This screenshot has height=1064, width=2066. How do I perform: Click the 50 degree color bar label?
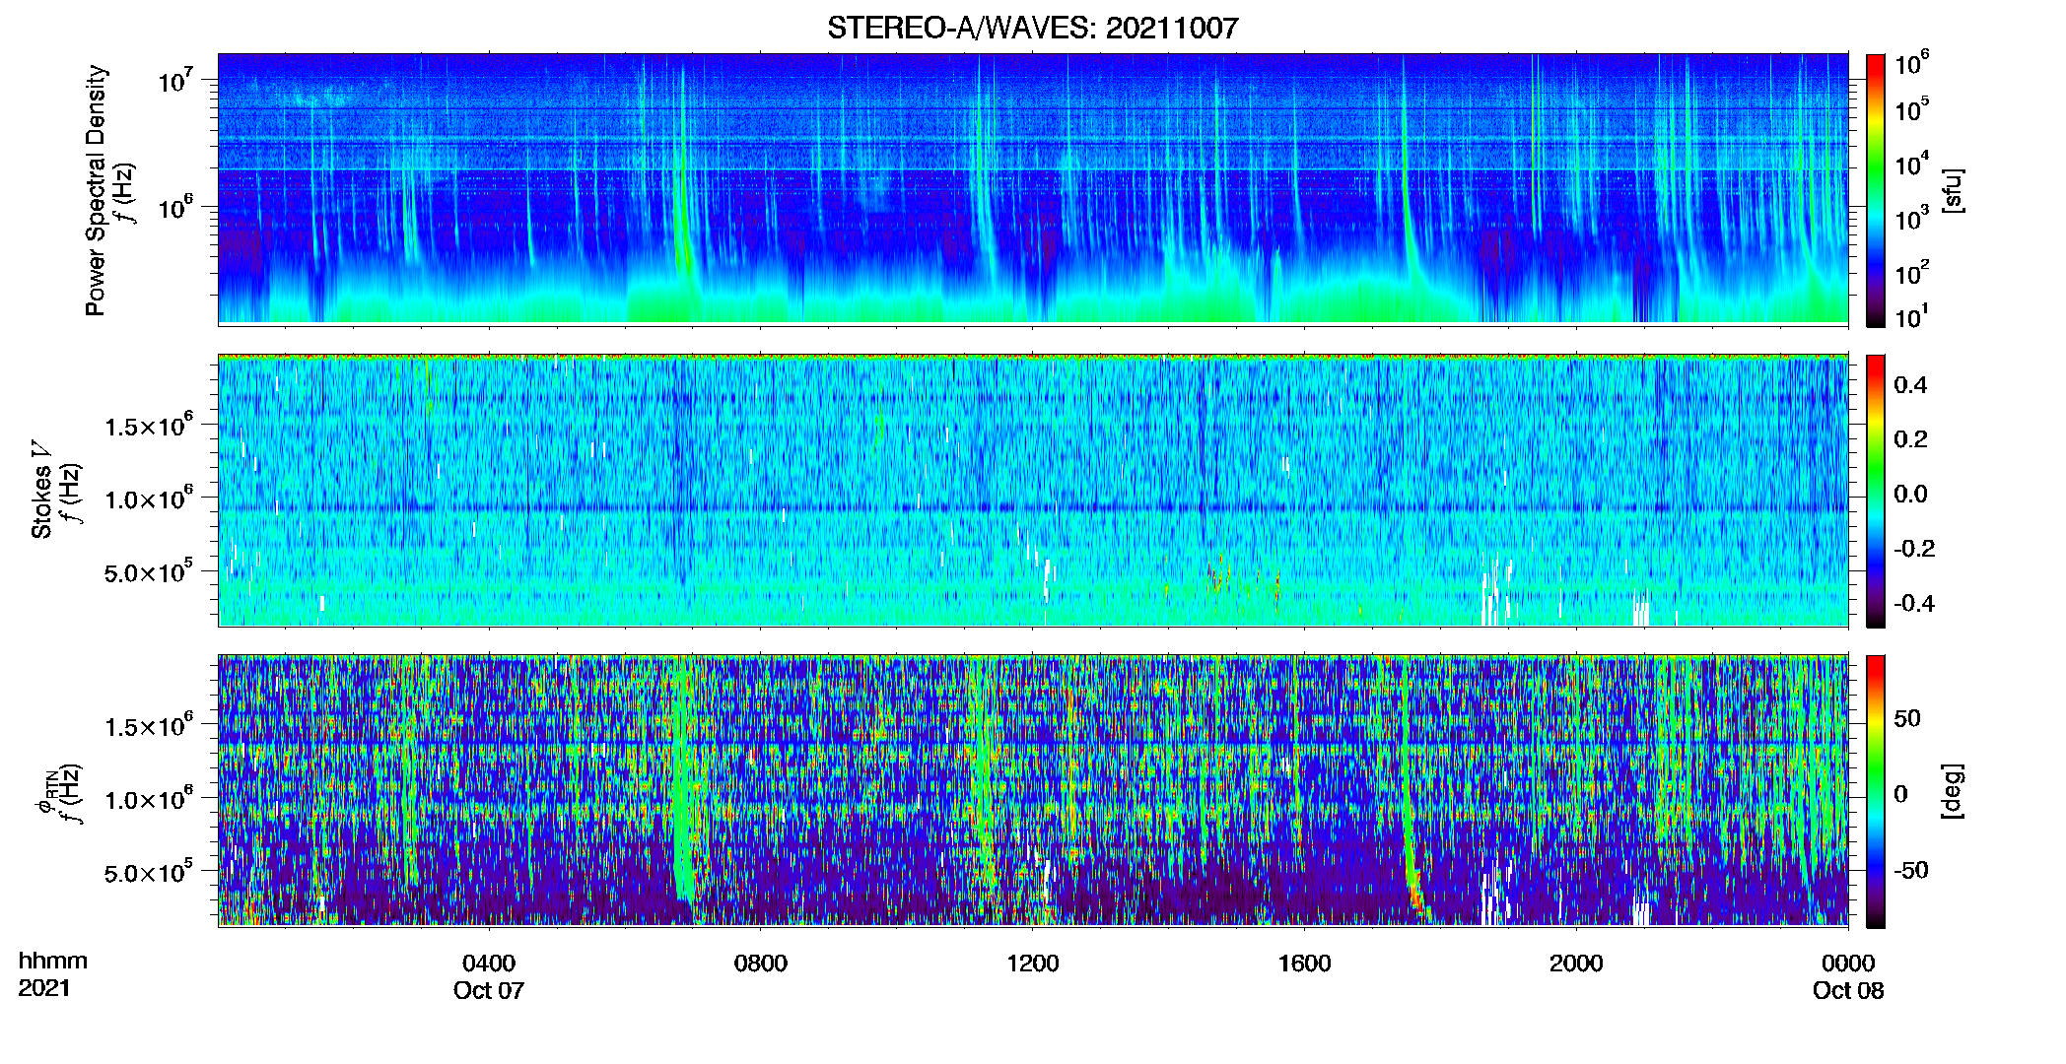pyautogui.click(x=1907, y=718)
